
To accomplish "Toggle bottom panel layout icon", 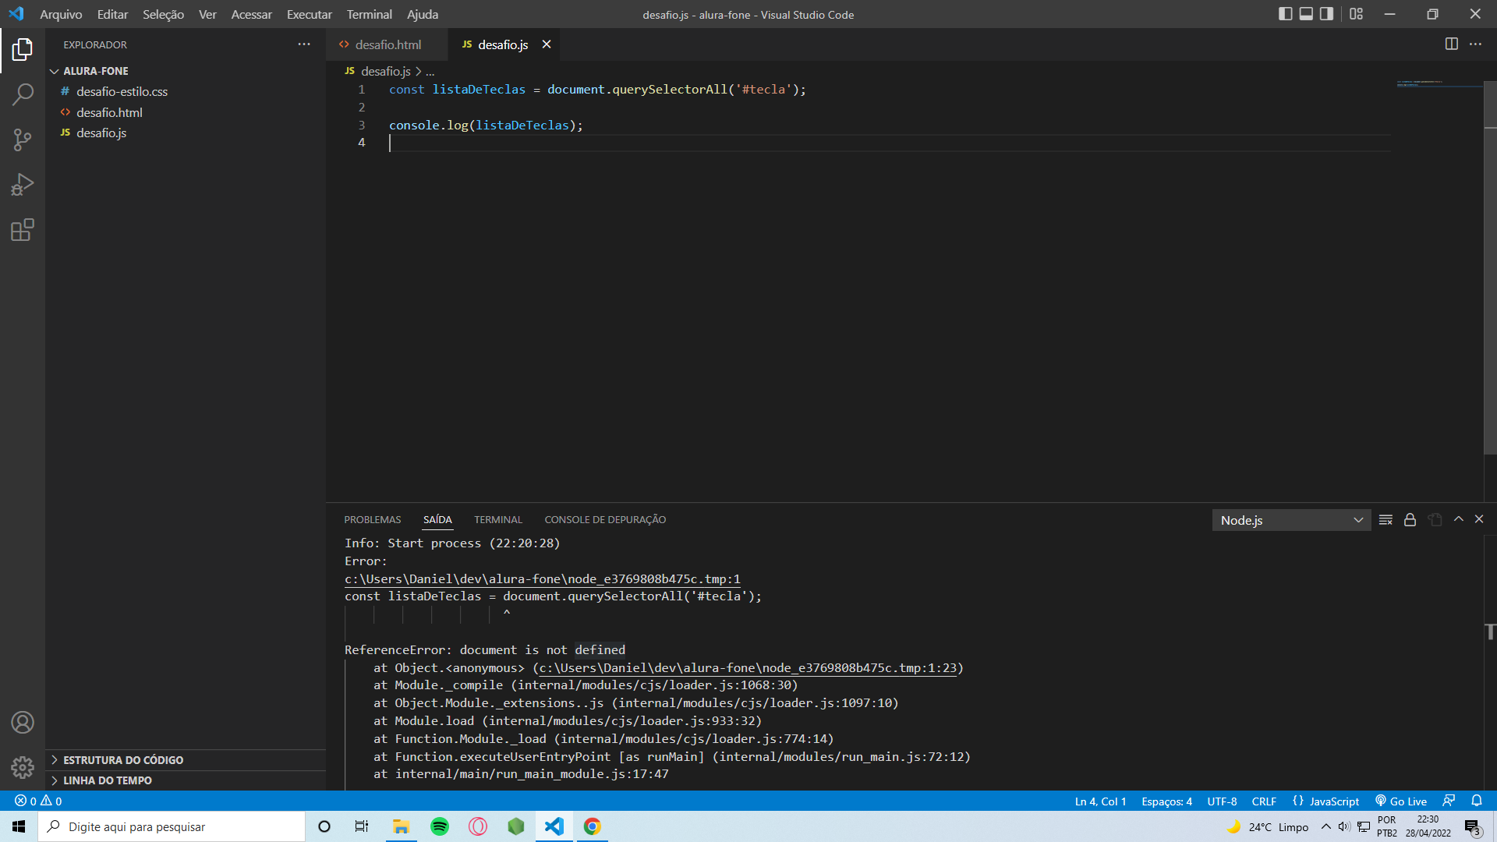I will [x=1306, y=14].
